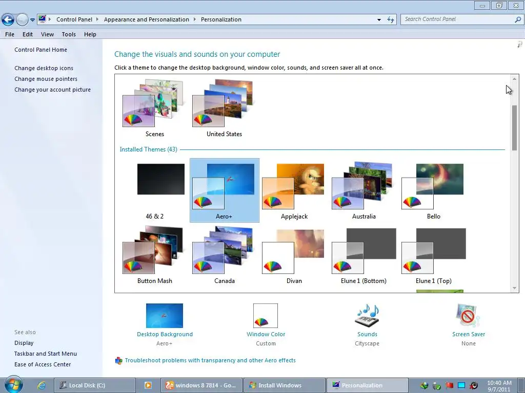This screenshot has width=525, height=393.
Task: Open the Help menu
Action: point(90,34)
